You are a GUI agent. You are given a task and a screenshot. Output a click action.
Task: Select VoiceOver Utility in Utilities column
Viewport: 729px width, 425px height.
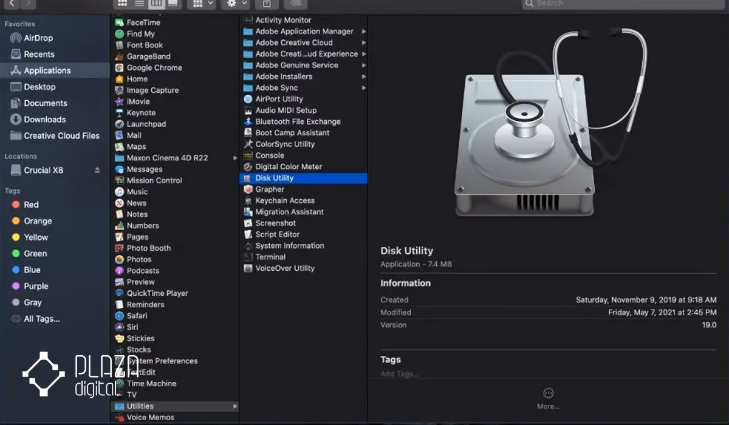(285, 268)
